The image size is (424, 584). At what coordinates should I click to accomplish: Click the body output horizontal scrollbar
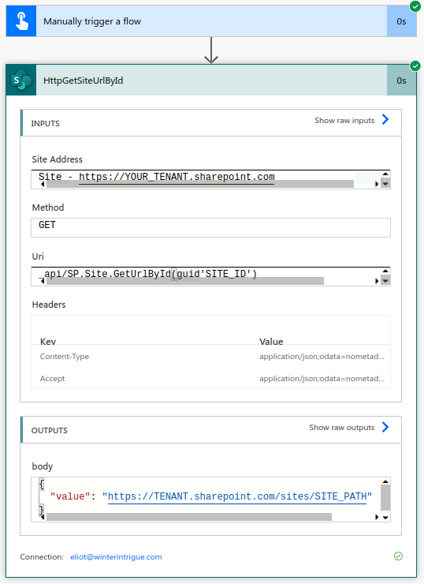click(x=189, y=517)
